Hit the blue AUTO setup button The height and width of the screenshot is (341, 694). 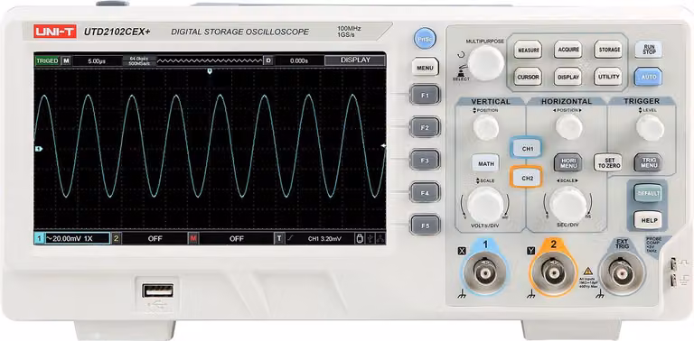[x=649, y=77]
